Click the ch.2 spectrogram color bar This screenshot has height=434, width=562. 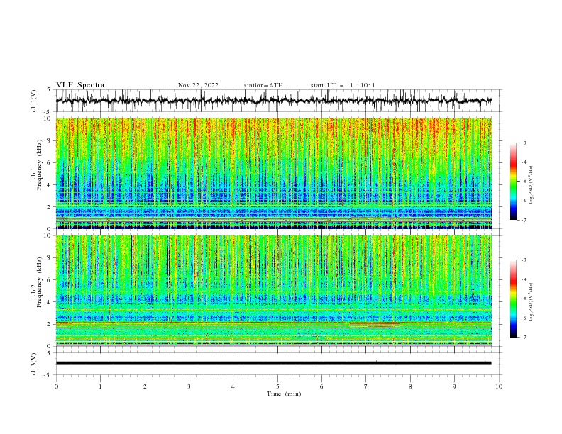tap(513, 299)
